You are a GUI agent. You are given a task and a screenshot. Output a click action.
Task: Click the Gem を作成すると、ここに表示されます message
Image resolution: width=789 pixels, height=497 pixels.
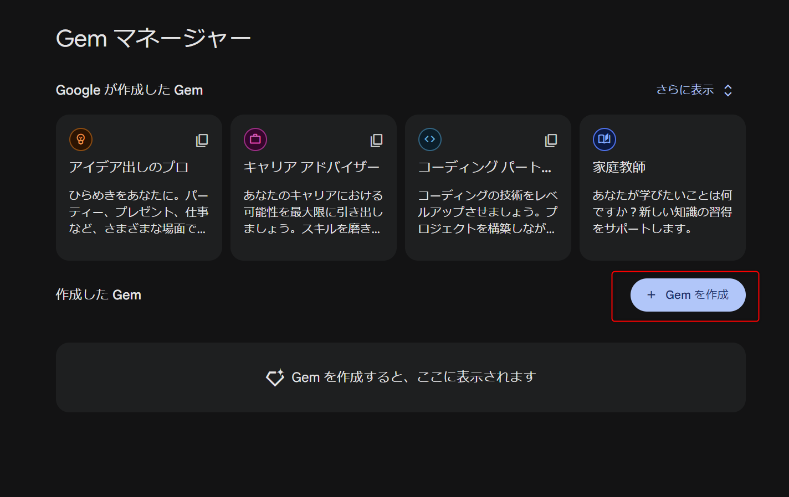tap(414, 377)
